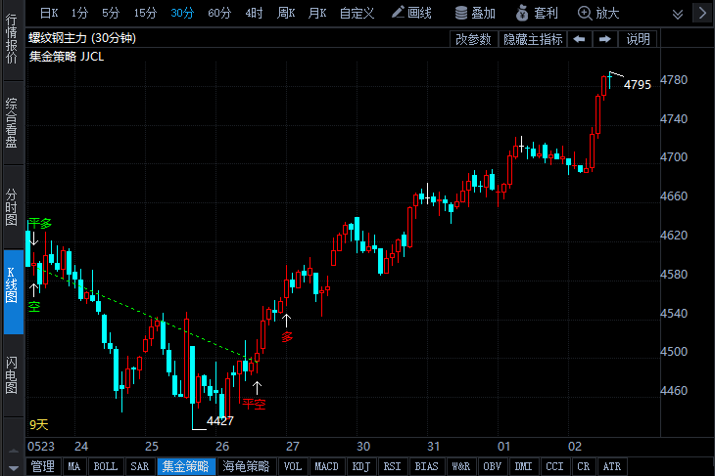
Task: Activate the 画线 drawing tool
Action: pos(411,13)
